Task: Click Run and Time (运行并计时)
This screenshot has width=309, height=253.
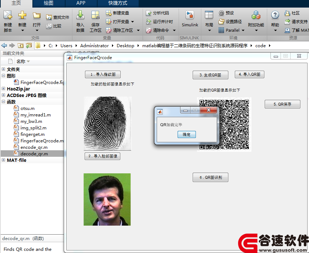Action: (159, 22)
